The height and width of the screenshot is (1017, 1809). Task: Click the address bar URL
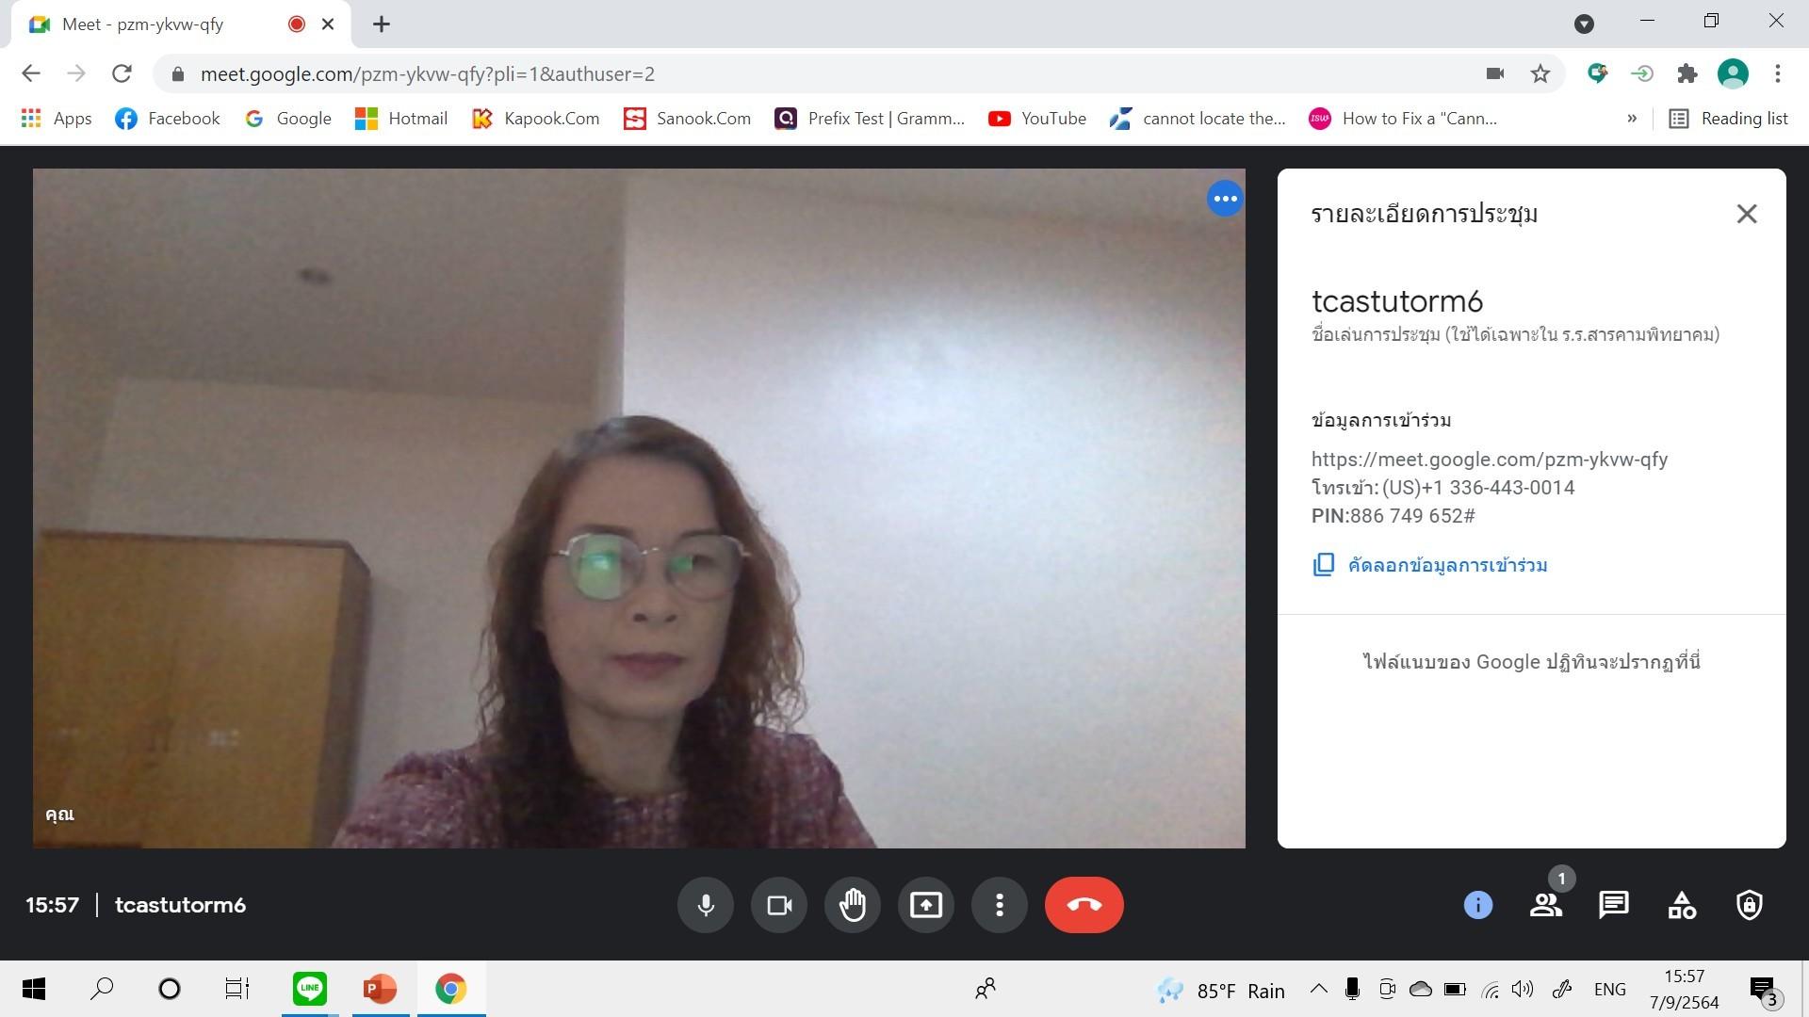pos(427,73)
